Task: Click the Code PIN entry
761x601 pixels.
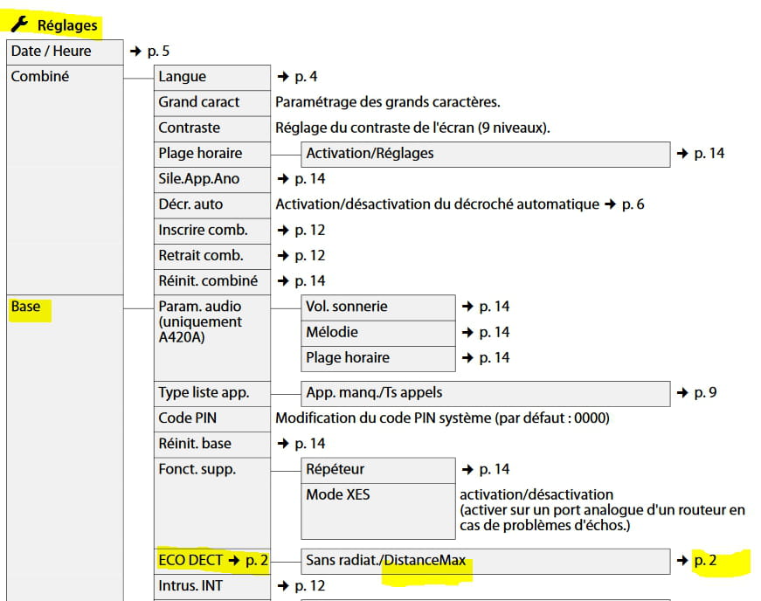Action: (x=212, y=419)
